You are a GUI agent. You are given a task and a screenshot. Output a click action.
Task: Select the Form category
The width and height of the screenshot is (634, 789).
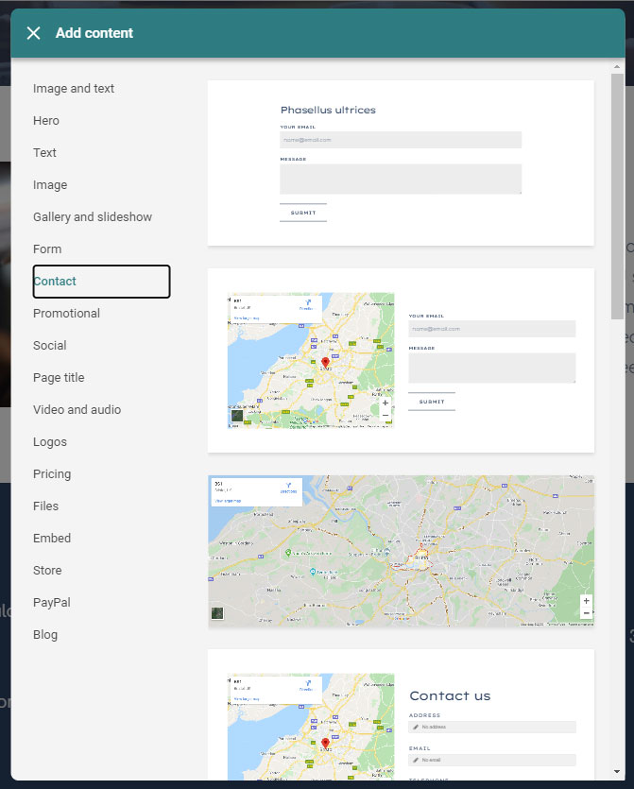(x=47, y=249)
